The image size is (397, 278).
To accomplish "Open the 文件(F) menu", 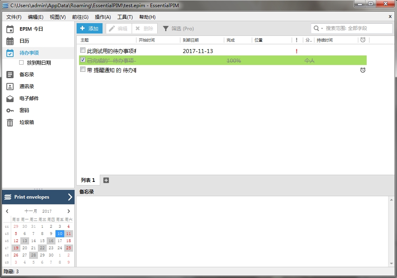I will [14, 17].
